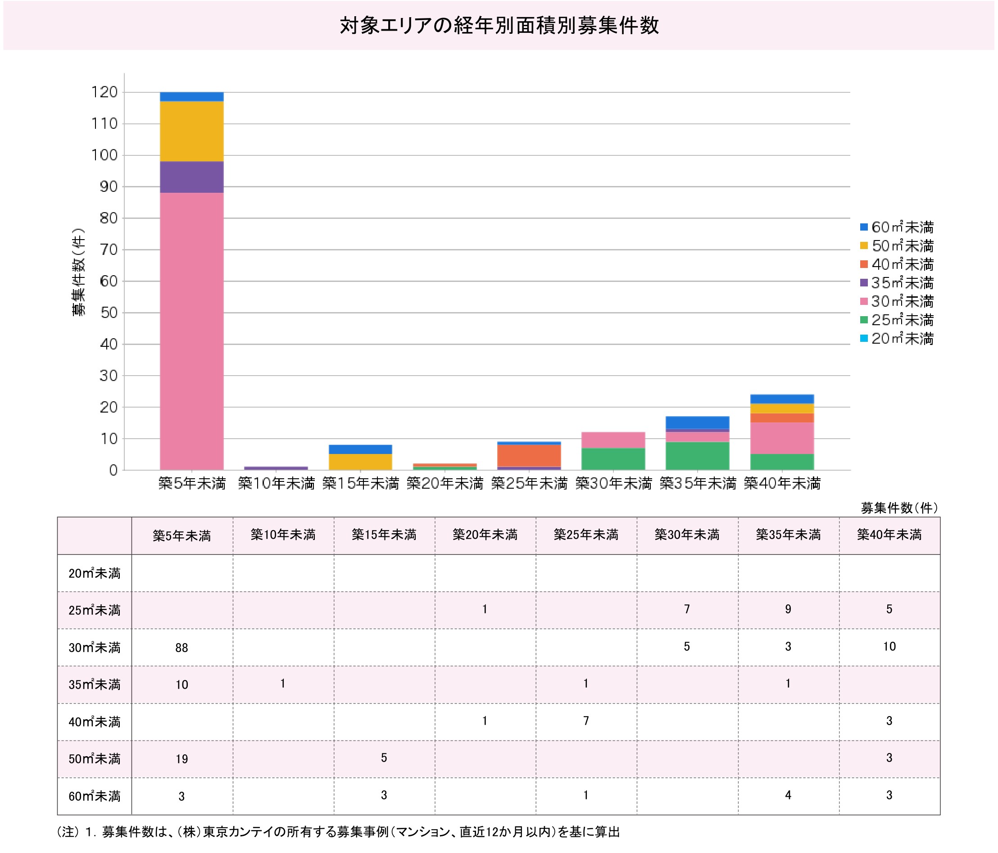Click the 20㎡未満 cyan legend swatch

(x=864, y=338)
